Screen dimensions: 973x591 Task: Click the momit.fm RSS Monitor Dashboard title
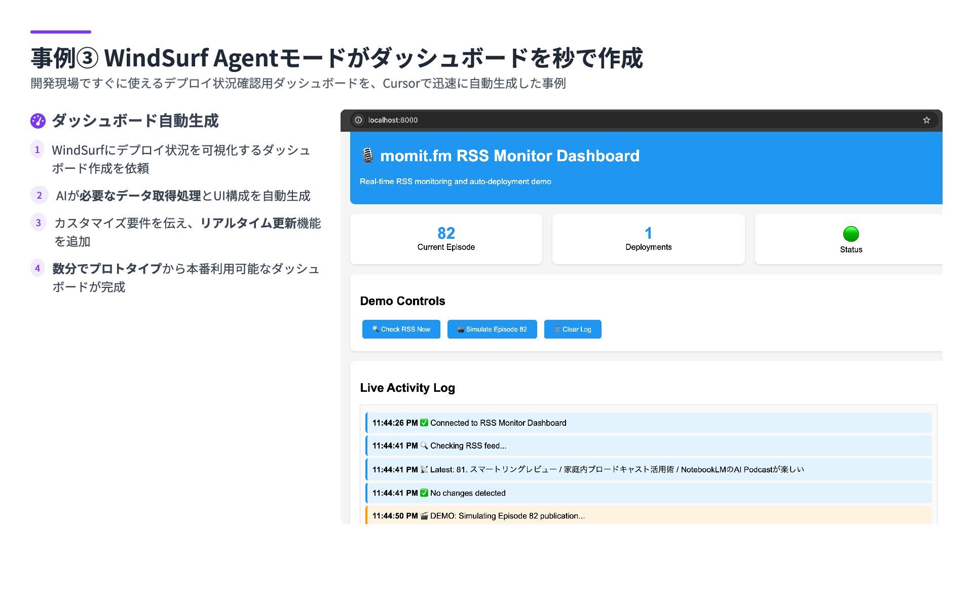[510, 156]
